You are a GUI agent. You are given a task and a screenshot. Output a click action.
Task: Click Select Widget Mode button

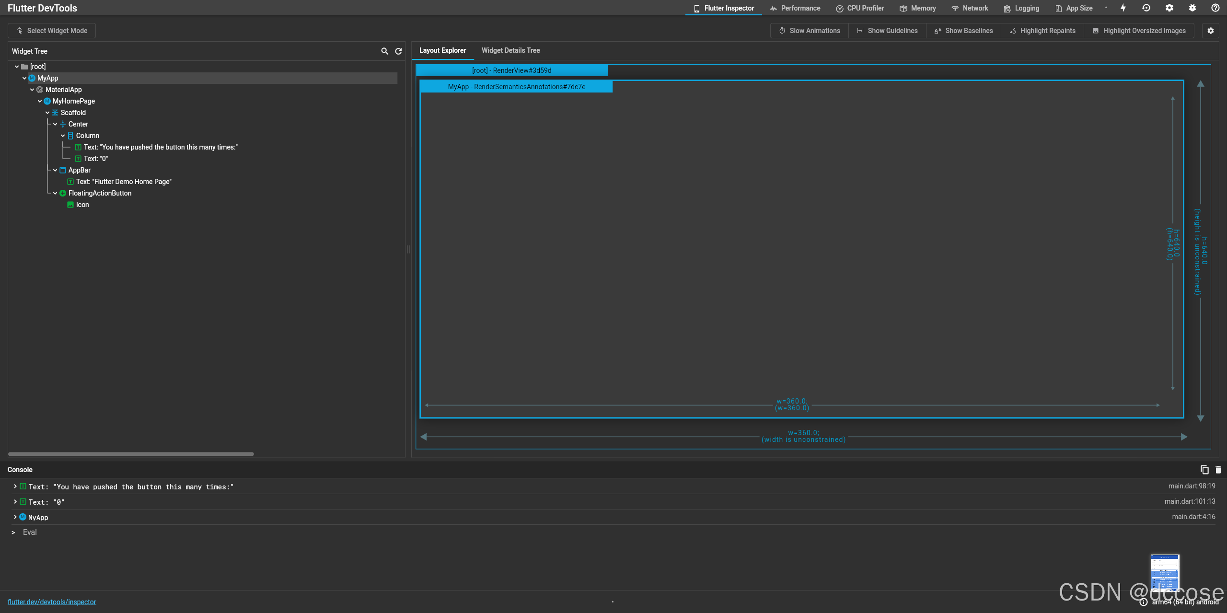tap(52, 31)
